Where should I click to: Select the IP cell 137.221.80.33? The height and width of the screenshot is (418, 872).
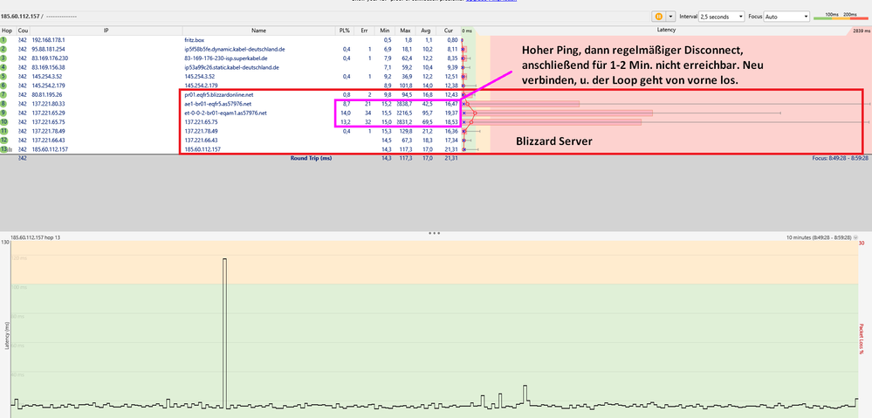click(x=48, y=103)
